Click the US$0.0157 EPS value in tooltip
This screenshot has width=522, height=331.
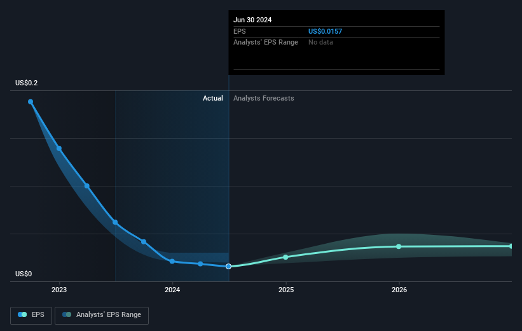[326, 31]
